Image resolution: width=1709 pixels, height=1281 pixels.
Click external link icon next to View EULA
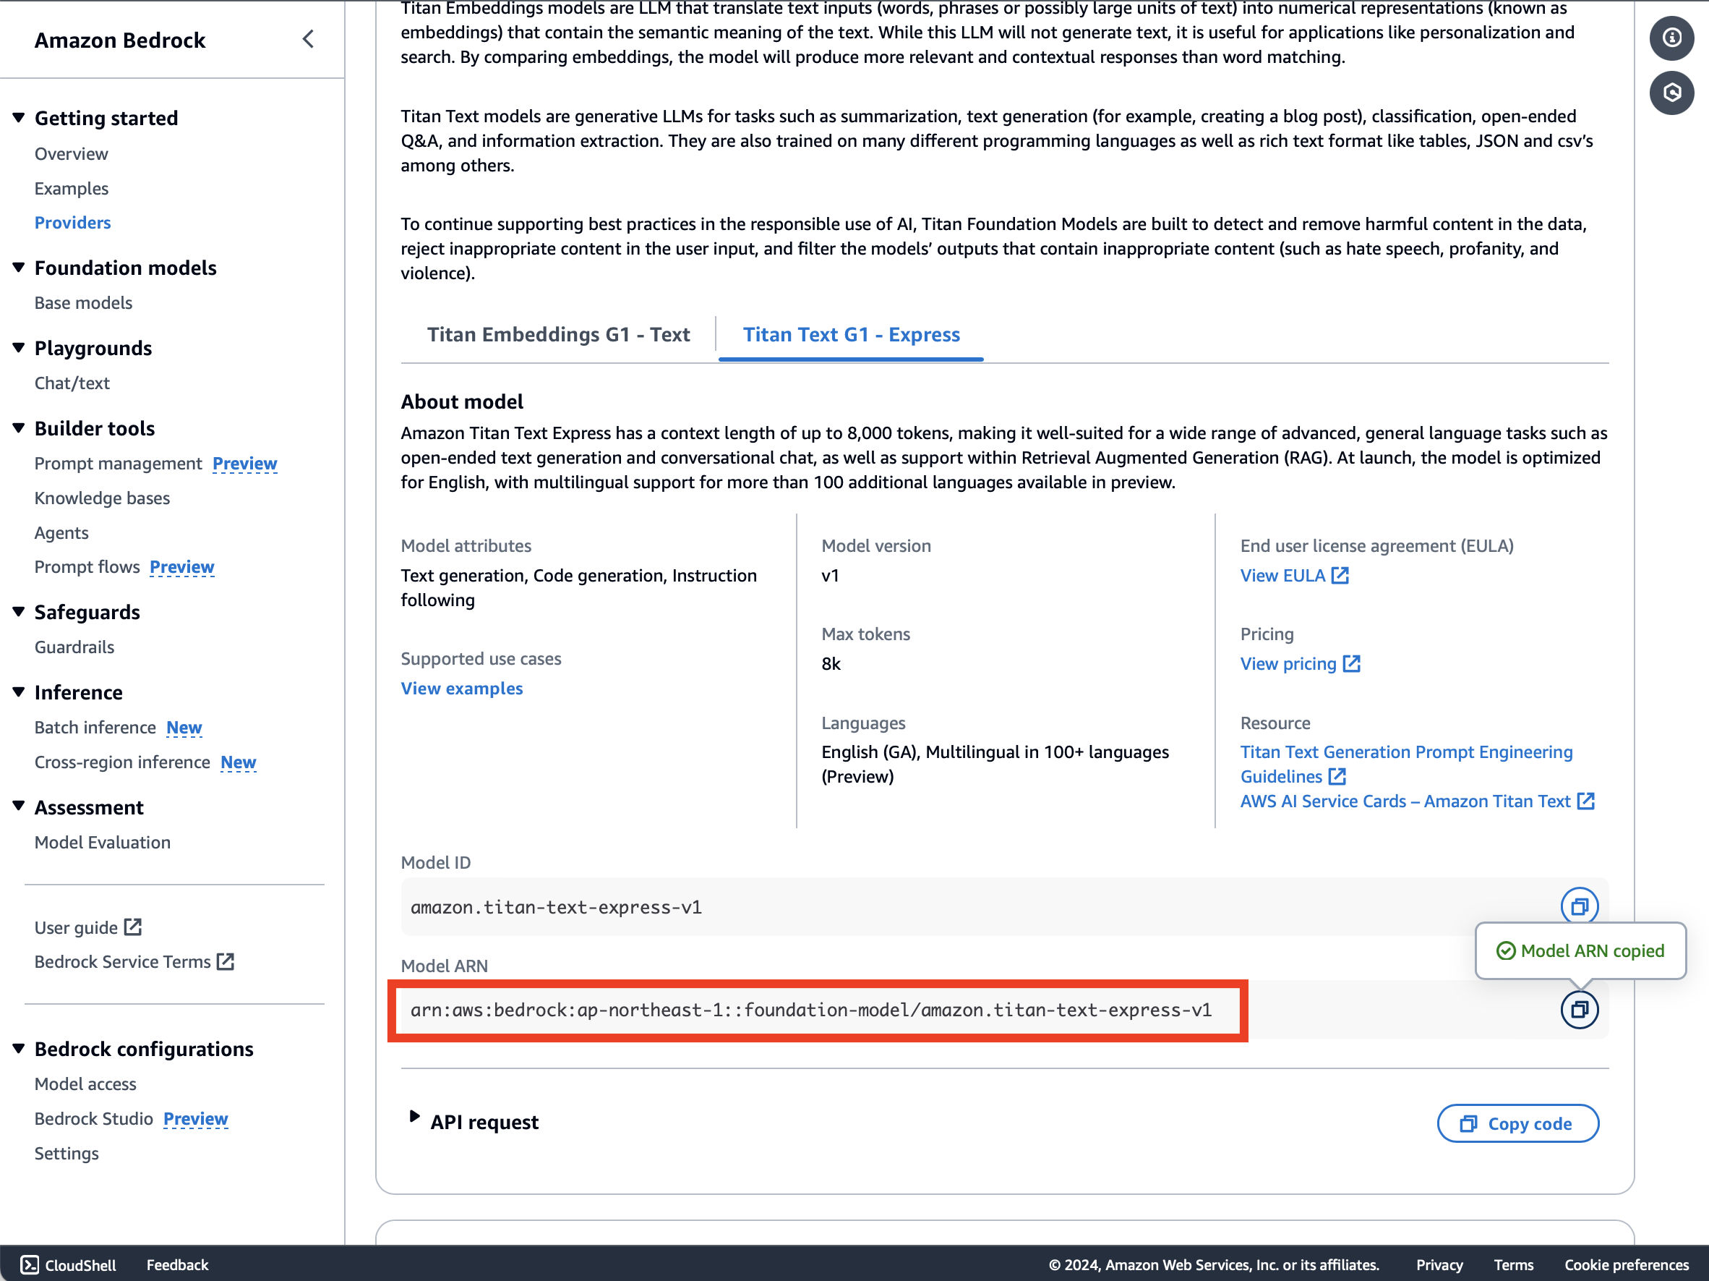[x=1340, y=576]
